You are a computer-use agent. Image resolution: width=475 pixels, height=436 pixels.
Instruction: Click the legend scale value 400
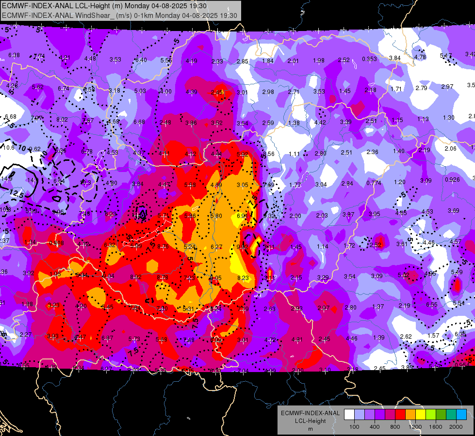coord(375,427)
